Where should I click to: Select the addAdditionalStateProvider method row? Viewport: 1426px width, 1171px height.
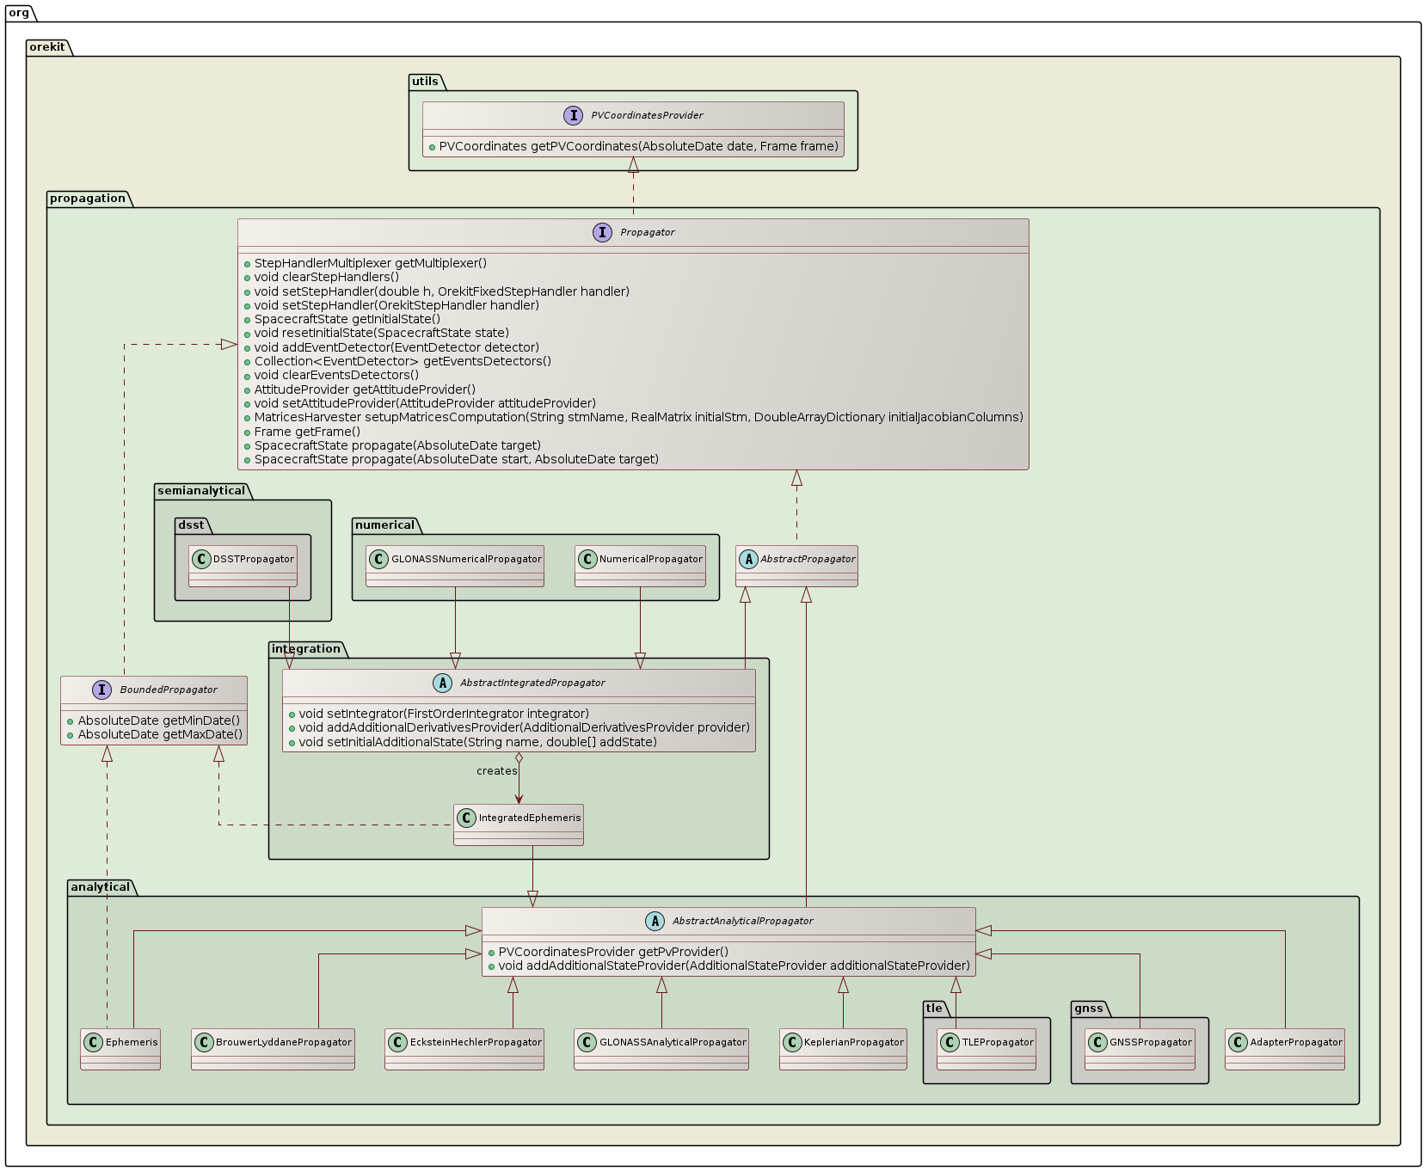point(731,966)
